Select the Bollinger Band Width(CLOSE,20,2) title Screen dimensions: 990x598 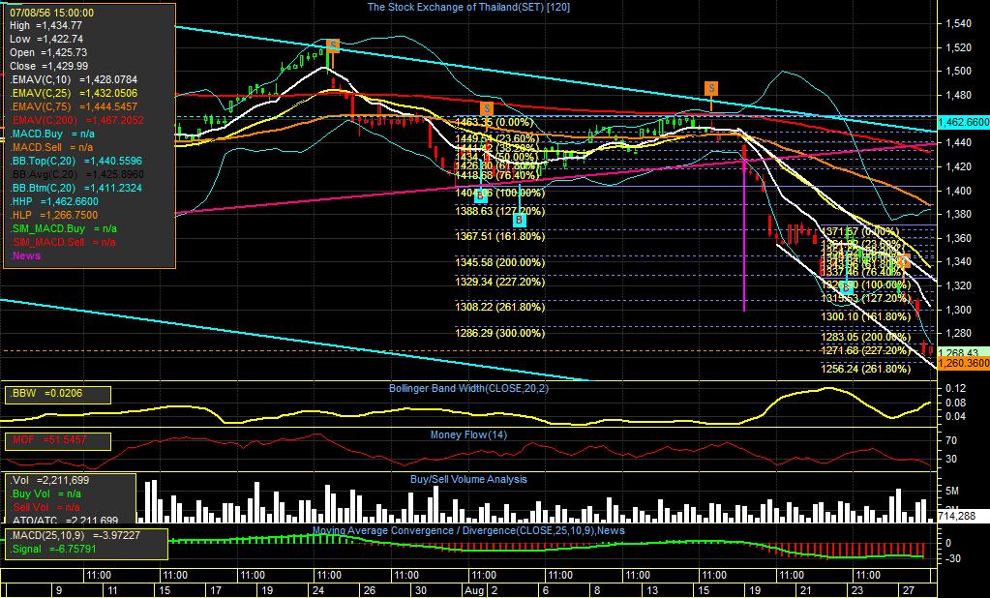click(468, 388)
